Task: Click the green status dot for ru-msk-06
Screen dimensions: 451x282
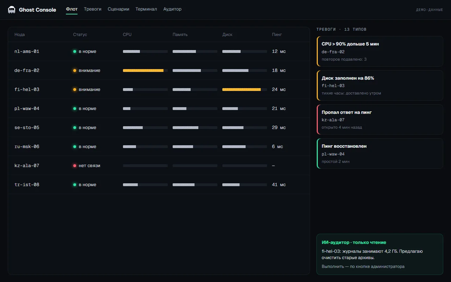Action: (75, 147)
